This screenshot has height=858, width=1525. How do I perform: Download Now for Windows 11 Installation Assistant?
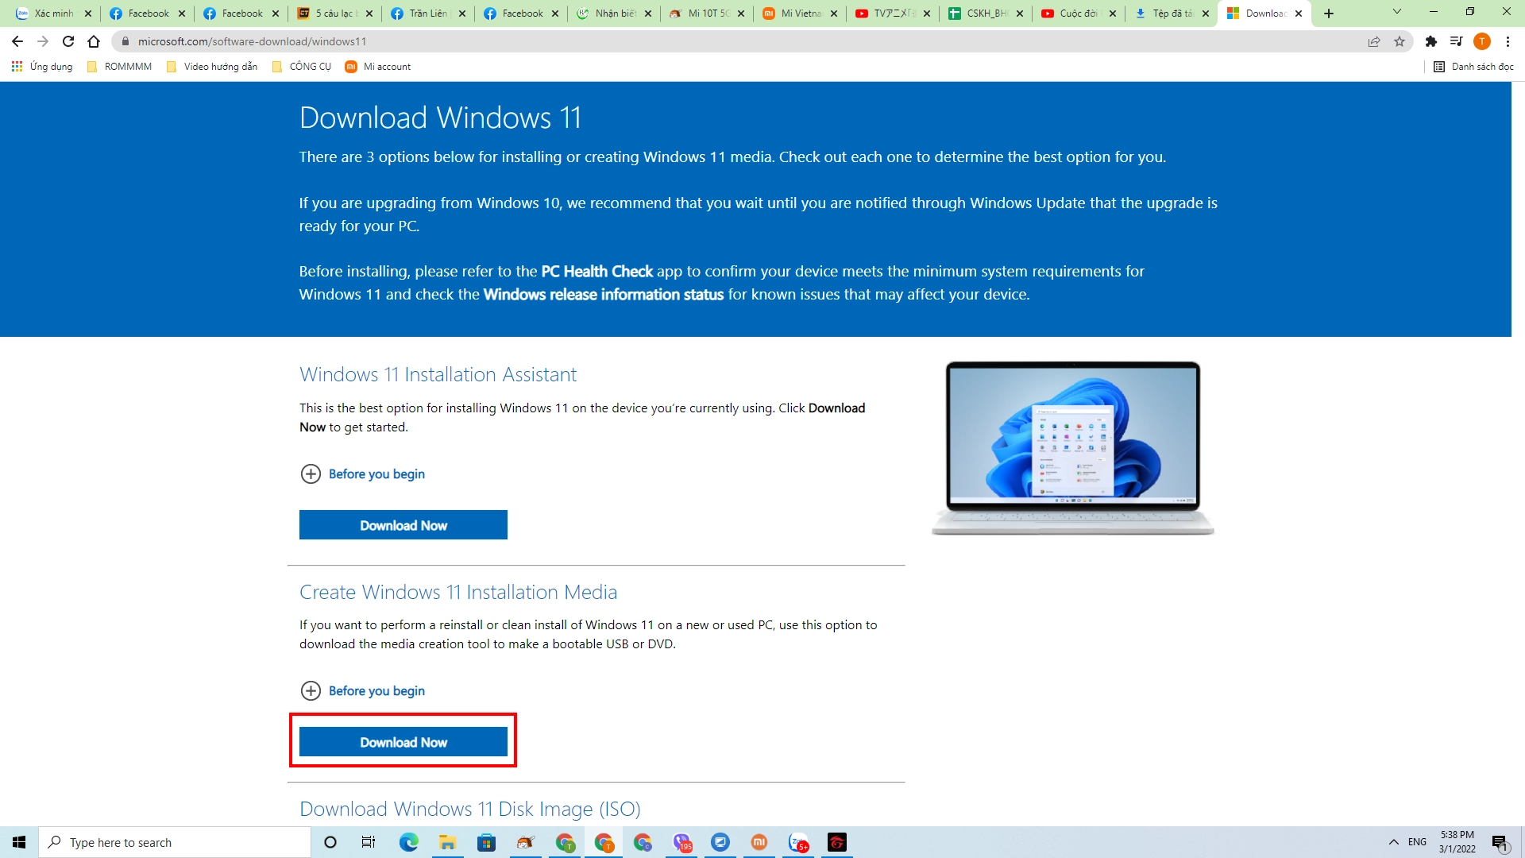[403, 525]
